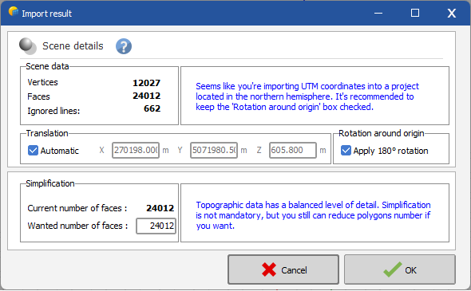
Task: Toggle the Apply 180° rotation checkbox
Action: pos(346,151)
